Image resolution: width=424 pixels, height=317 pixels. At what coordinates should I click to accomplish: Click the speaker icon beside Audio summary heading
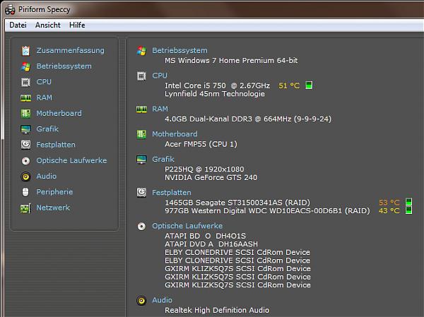pyautogui.click(x=141, y=301)
